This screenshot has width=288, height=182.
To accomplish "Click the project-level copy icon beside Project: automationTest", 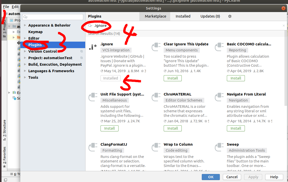I will pyautogui.click(x=81, y=58).
